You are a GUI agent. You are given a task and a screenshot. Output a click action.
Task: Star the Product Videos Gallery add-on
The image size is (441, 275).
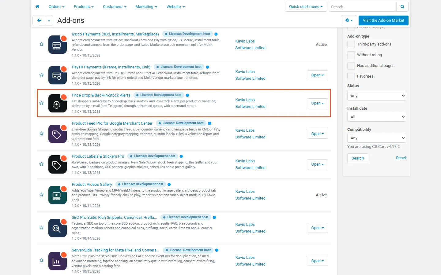tap(41, 195)
